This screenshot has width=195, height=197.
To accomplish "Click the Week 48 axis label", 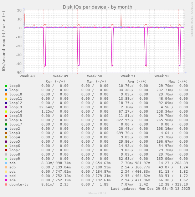I will click(x=27, y=76).
